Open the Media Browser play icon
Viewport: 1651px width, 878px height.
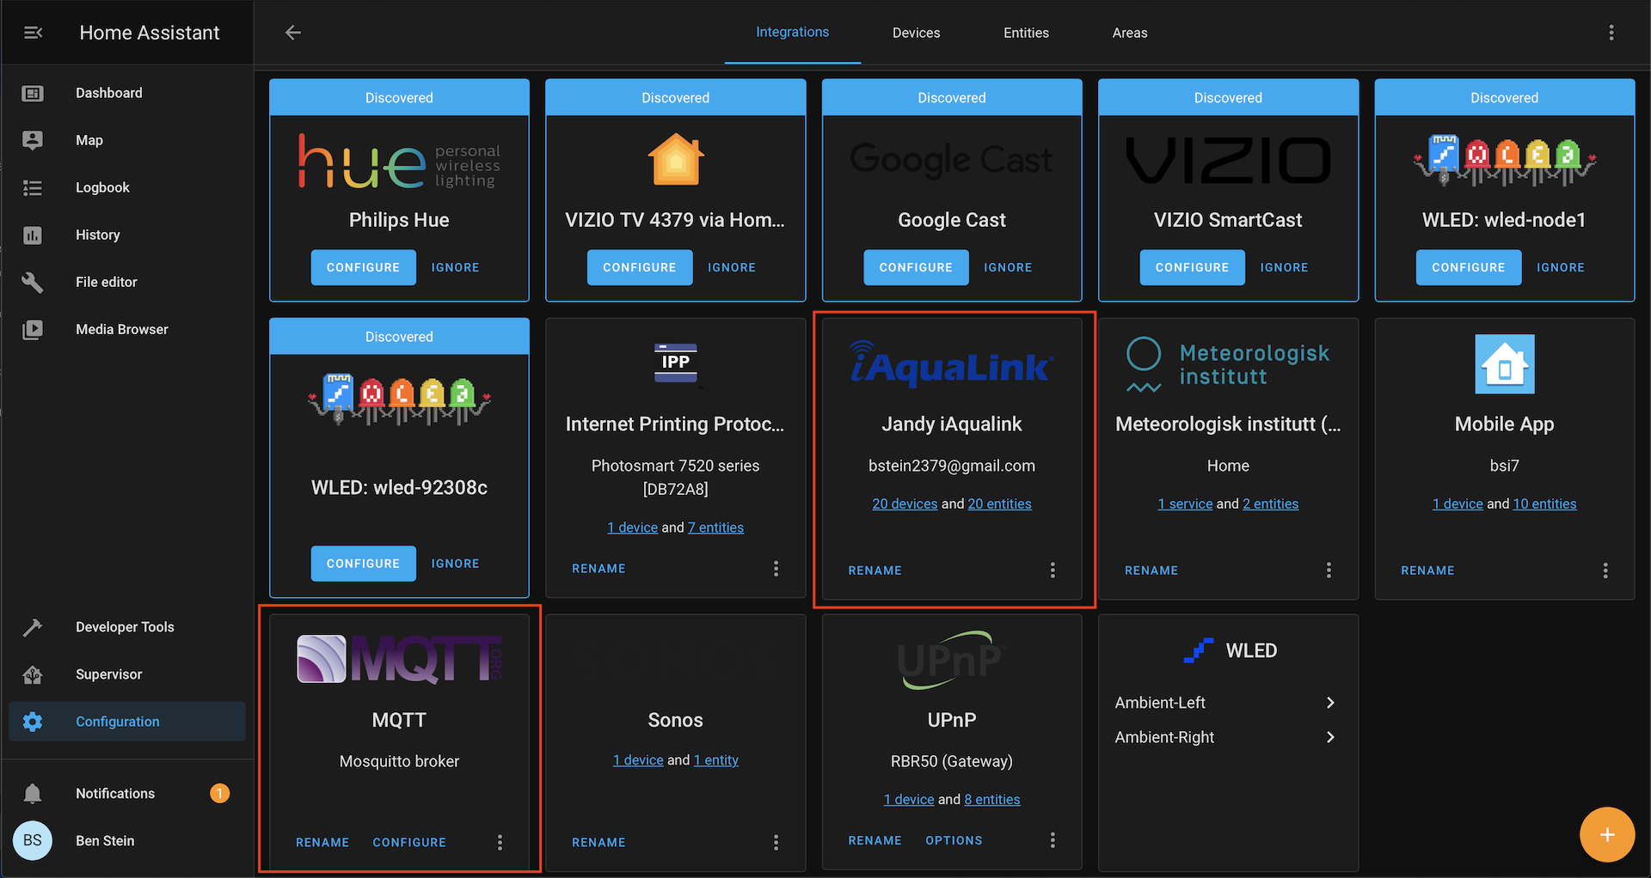tap(33, 329)
